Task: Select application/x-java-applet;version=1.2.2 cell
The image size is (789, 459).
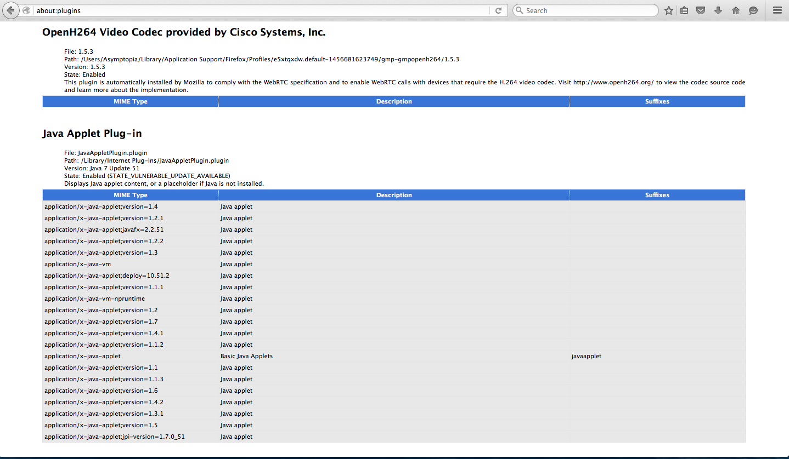Action: (131, 241)
